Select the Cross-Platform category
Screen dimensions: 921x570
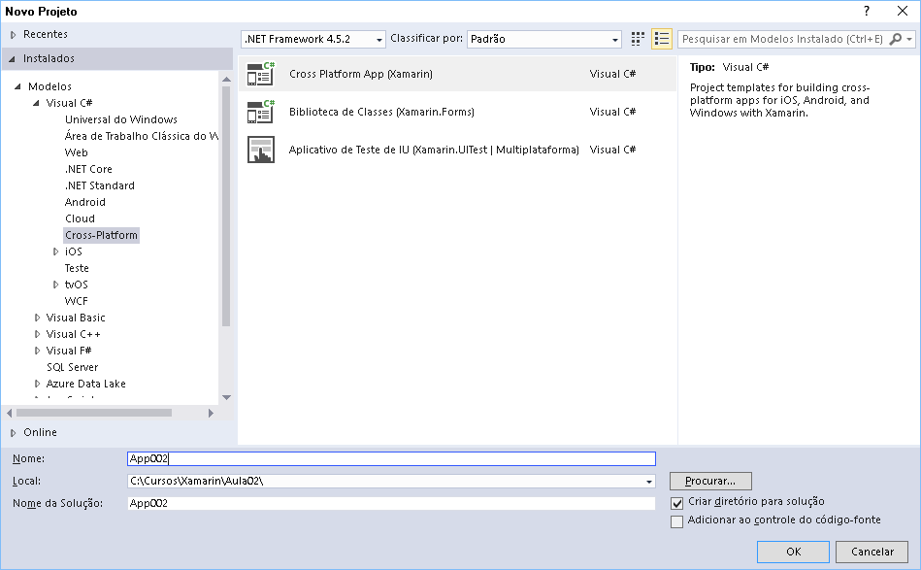click(101, 235)
